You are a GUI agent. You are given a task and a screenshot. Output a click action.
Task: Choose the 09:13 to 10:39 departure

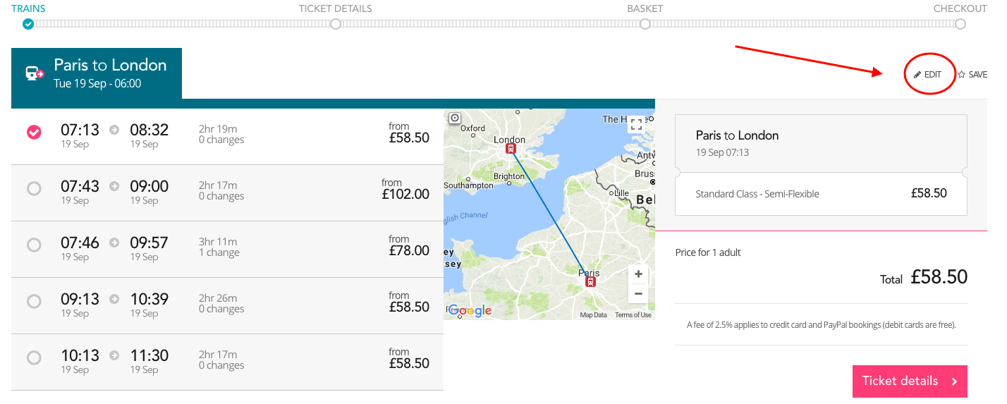[x=34, y=302]
